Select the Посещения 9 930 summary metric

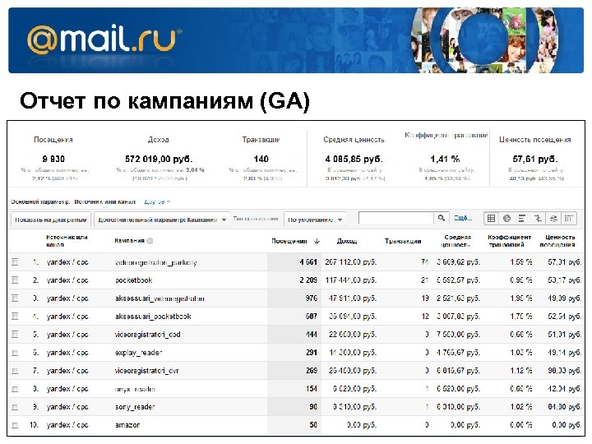coord(53,158)
